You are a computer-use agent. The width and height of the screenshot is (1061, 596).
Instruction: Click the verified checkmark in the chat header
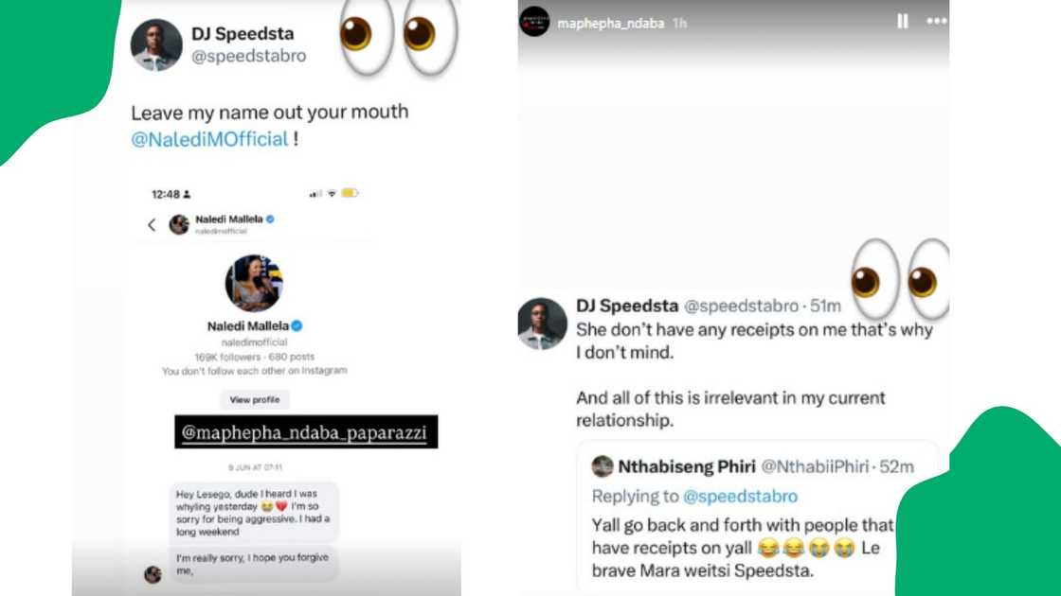(x=270, y=219)
